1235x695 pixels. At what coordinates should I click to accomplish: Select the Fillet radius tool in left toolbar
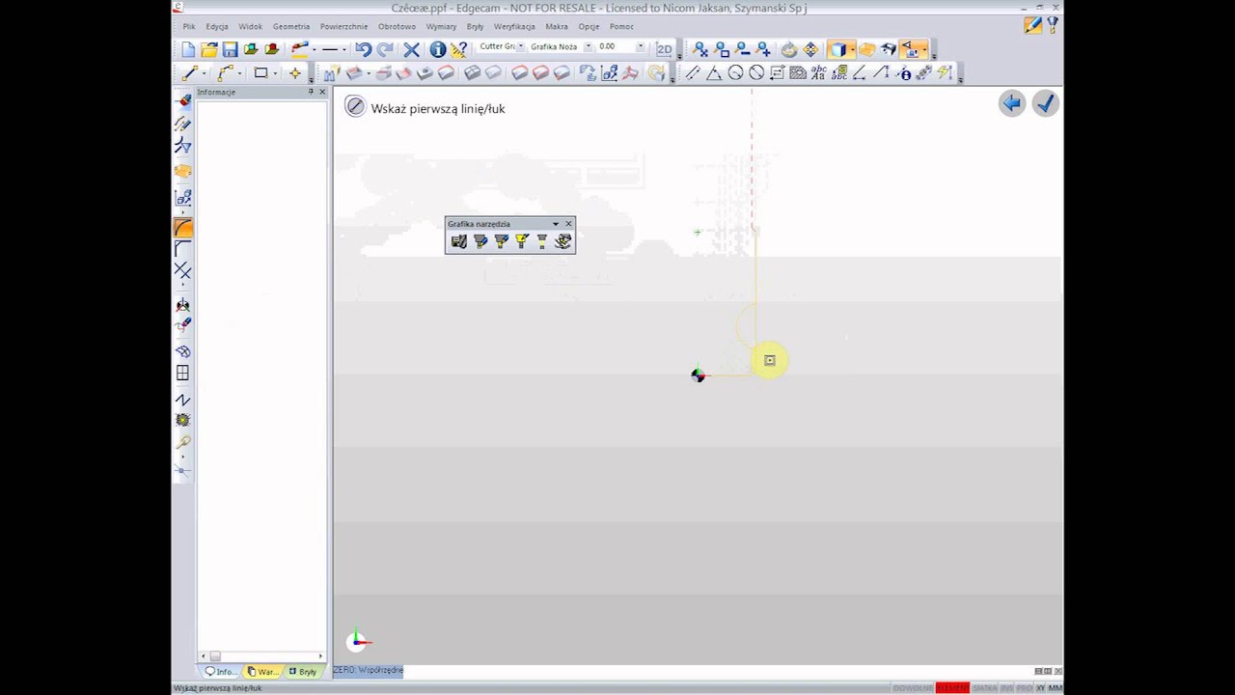pyautogui.click(x=182, y=228)
